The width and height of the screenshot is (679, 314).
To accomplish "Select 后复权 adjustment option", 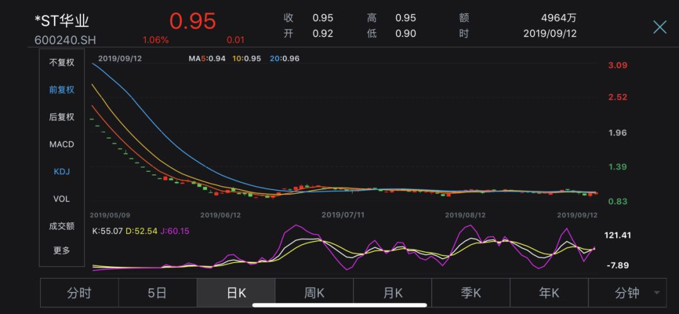I will click(62, 117).
